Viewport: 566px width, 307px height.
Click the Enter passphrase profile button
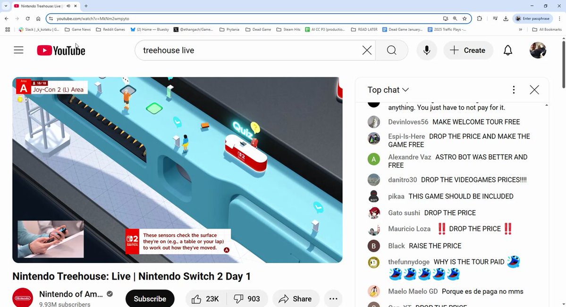click(x=533, y=18)
